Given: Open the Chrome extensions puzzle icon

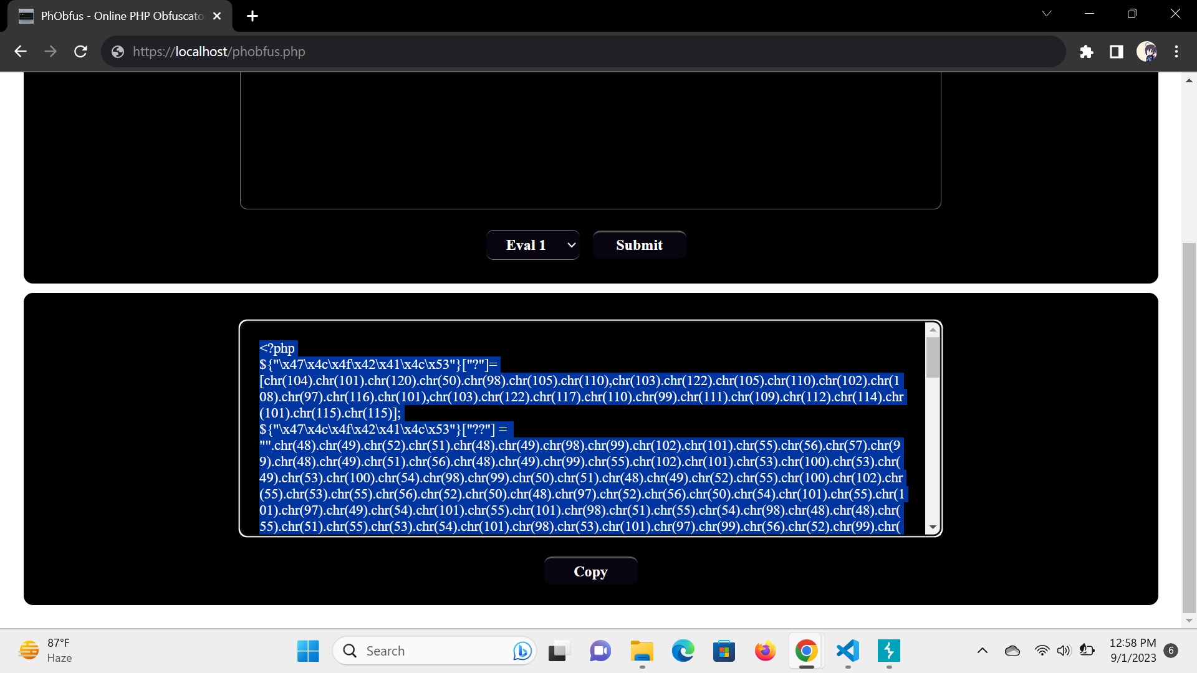Looking at the screenshot, I should (1087, 52).
